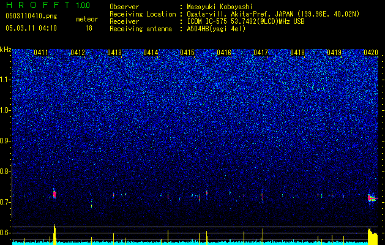Click the 0418 time marker
Image resolution: width=385 pixels, height=245 pixels.
[297, 53]
